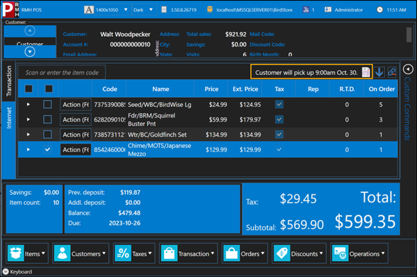The image size is (417, 277).
Task: Click the clock icon
Action: click(379, 10)
